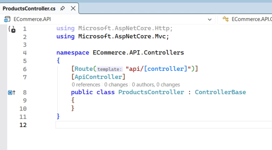
Task: Close the ProductsController.cs tab
Action: click(73, 8)
